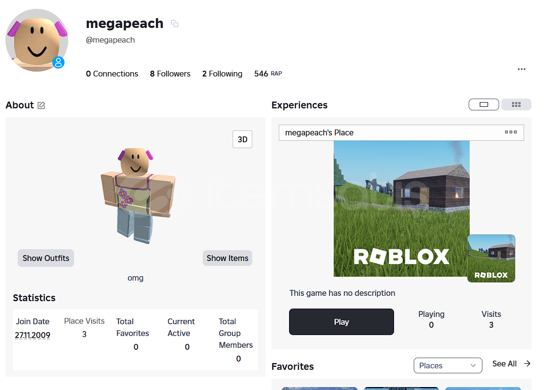Click the small ROBLOX game icon thumbnail
This screenshot has width=558, height=390.
pyautogui.click(x=491, y=259)
